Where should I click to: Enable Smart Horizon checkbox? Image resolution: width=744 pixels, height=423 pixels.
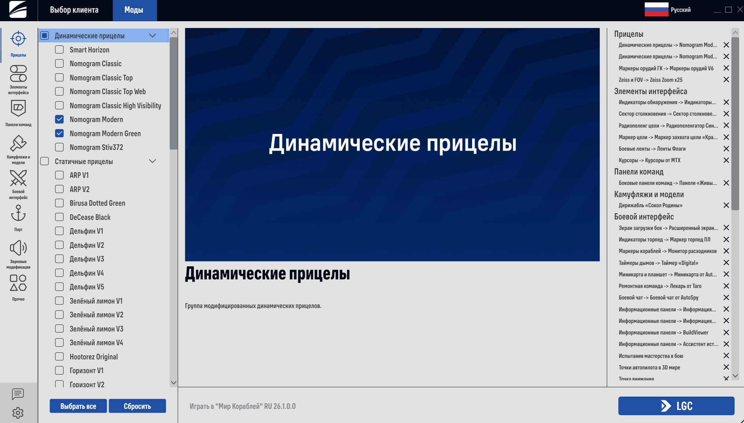coord(60,49)
